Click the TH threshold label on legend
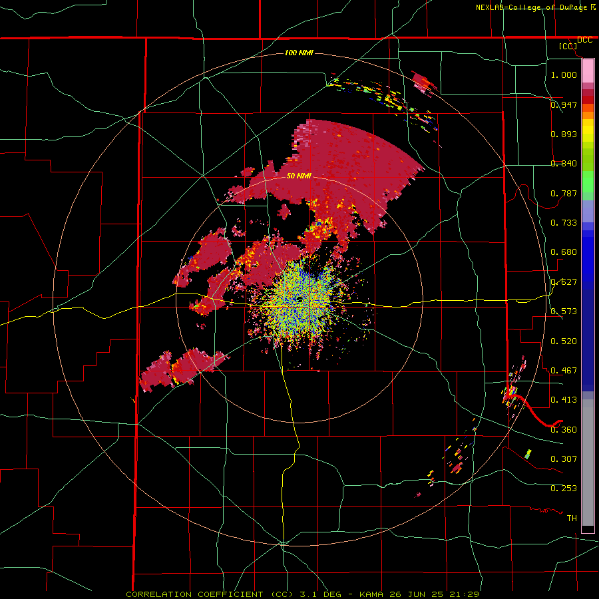Viewport: 599px width, 599px height. click(x=572, y=518)
